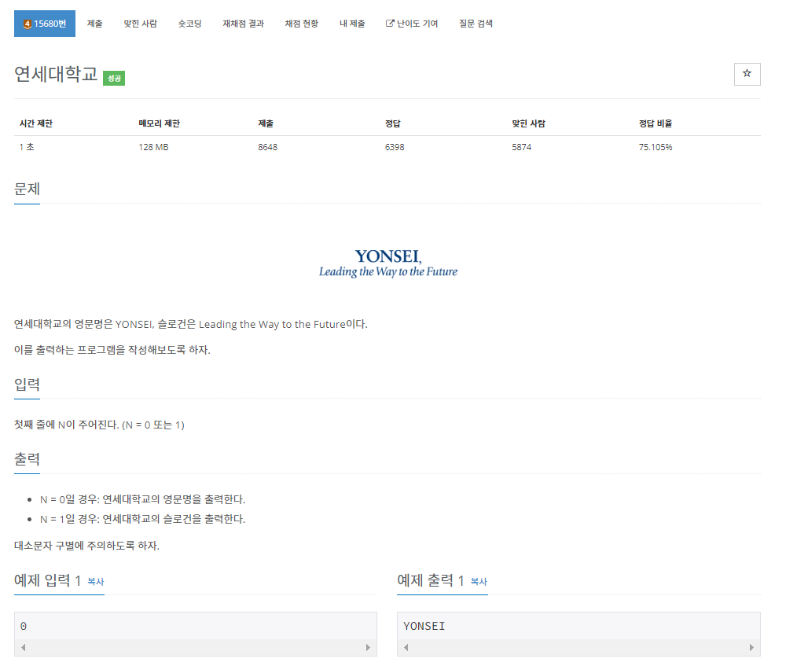Go to the 맞힌 사람 tab
Viewport: 786px width, 666px height.
pos(141,24)
